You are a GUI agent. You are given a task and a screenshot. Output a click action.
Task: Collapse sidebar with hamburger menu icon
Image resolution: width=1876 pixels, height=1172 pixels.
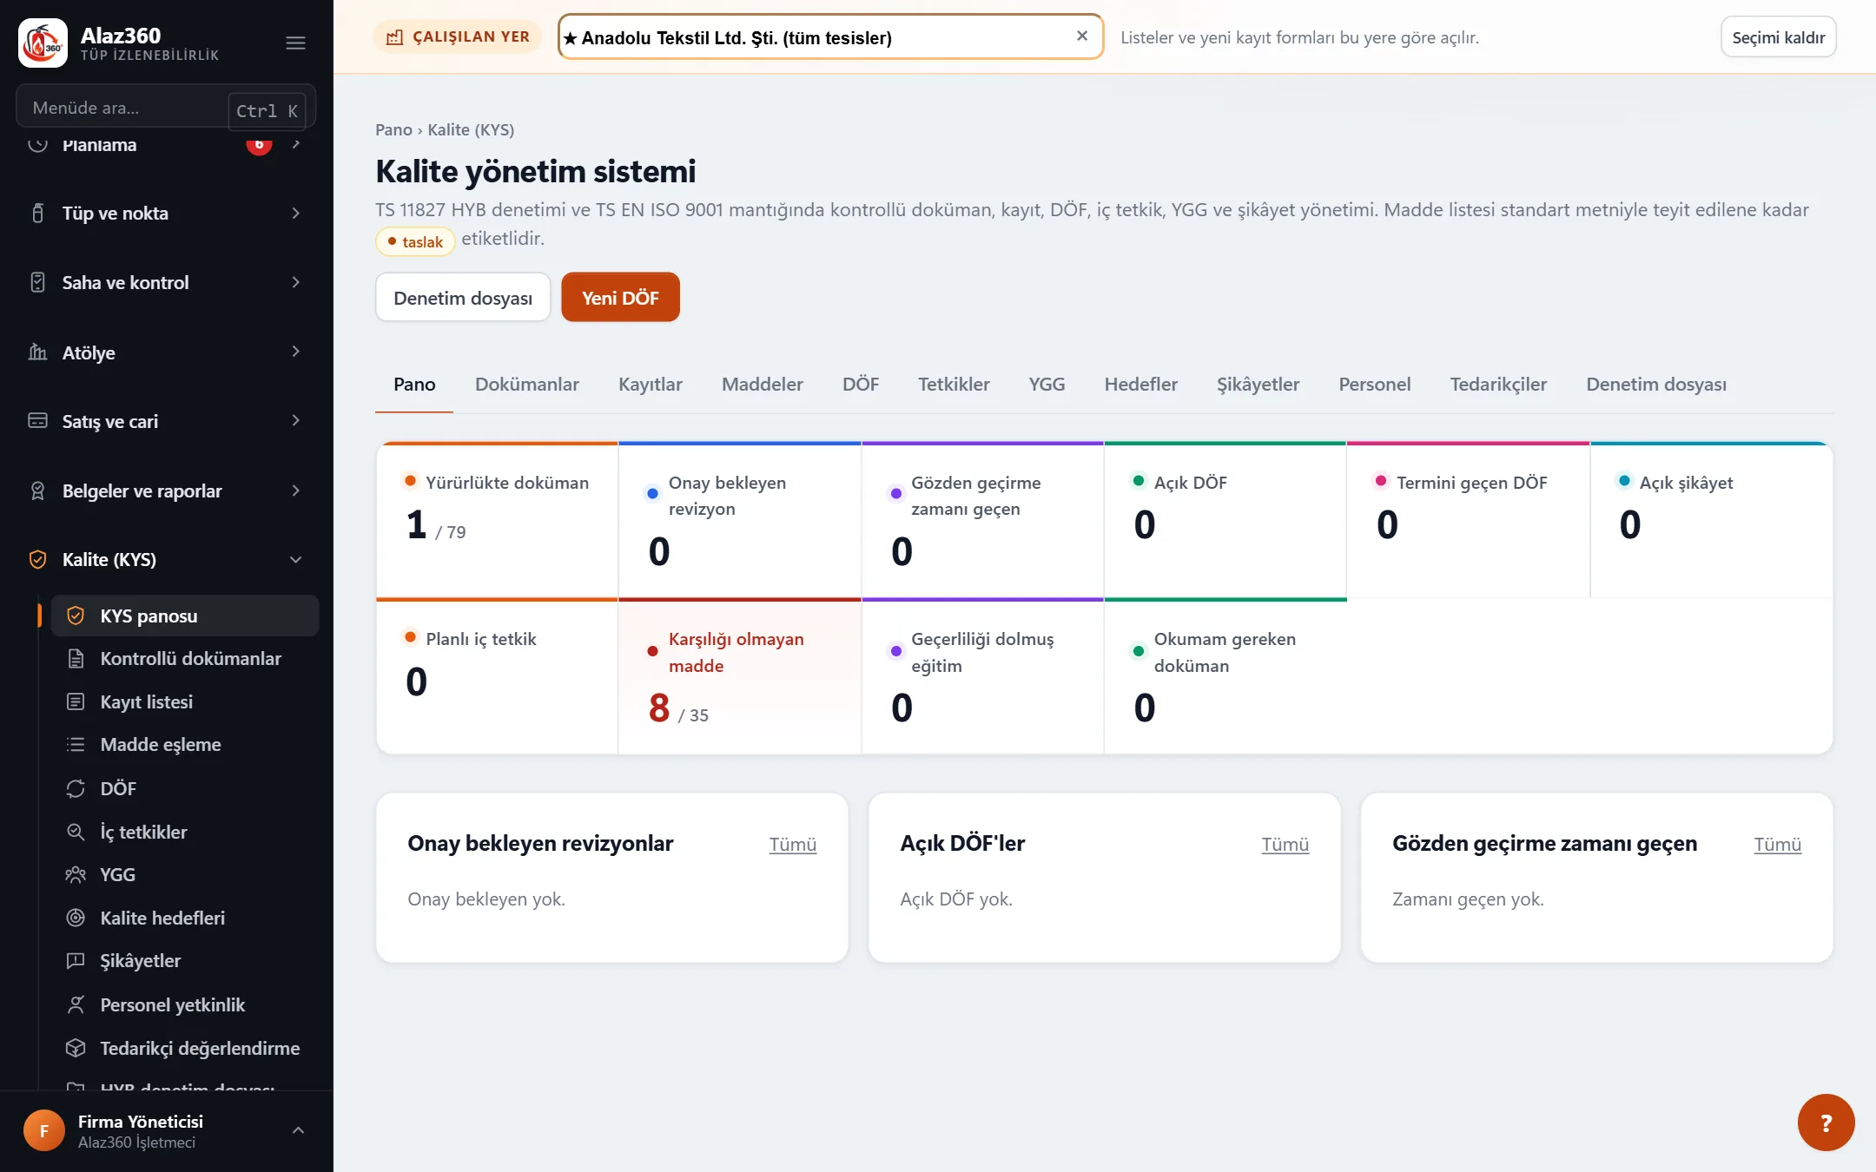coord(295,43)
